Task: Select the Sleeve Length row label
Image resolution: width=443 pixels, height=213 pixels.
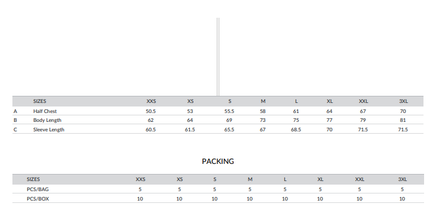Action: tap(48, 130)
